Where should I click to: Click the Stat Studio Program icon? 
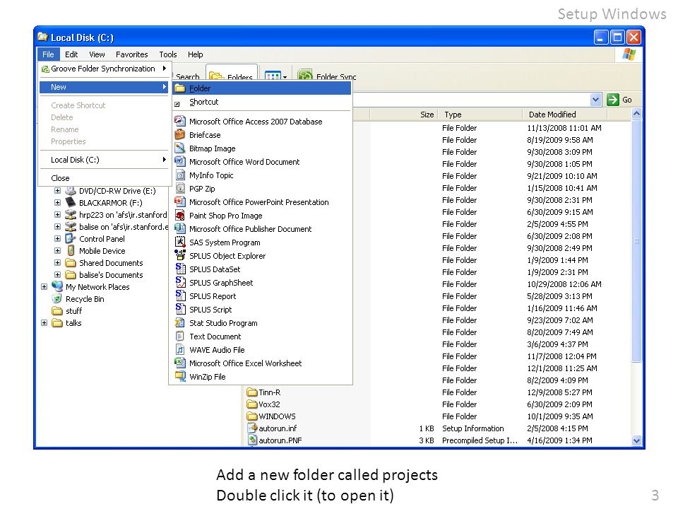pyautogui.click(x=180, y=322)
